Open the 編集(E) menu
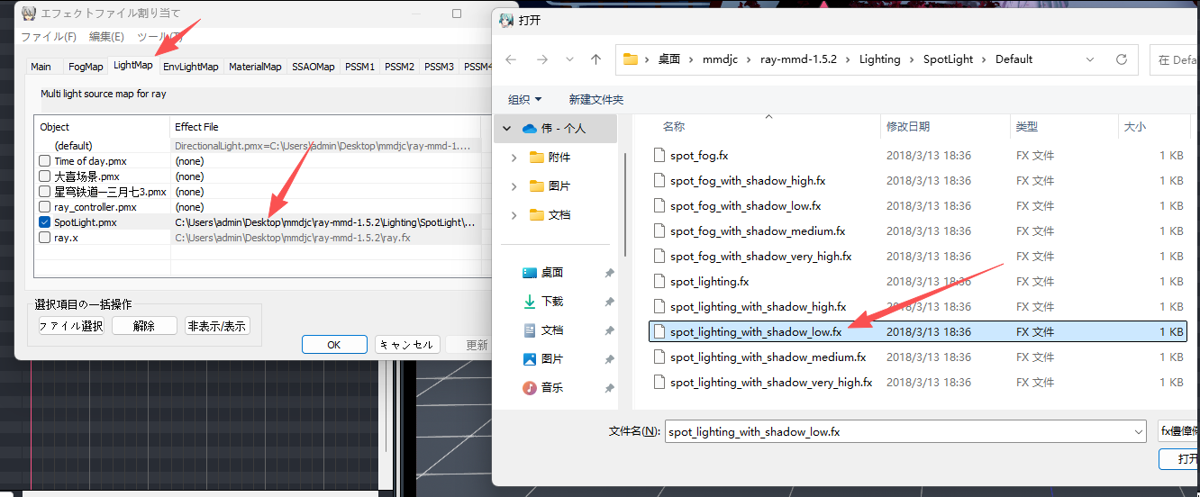Screen dimensions: 1200x497 tap(106, 37)
